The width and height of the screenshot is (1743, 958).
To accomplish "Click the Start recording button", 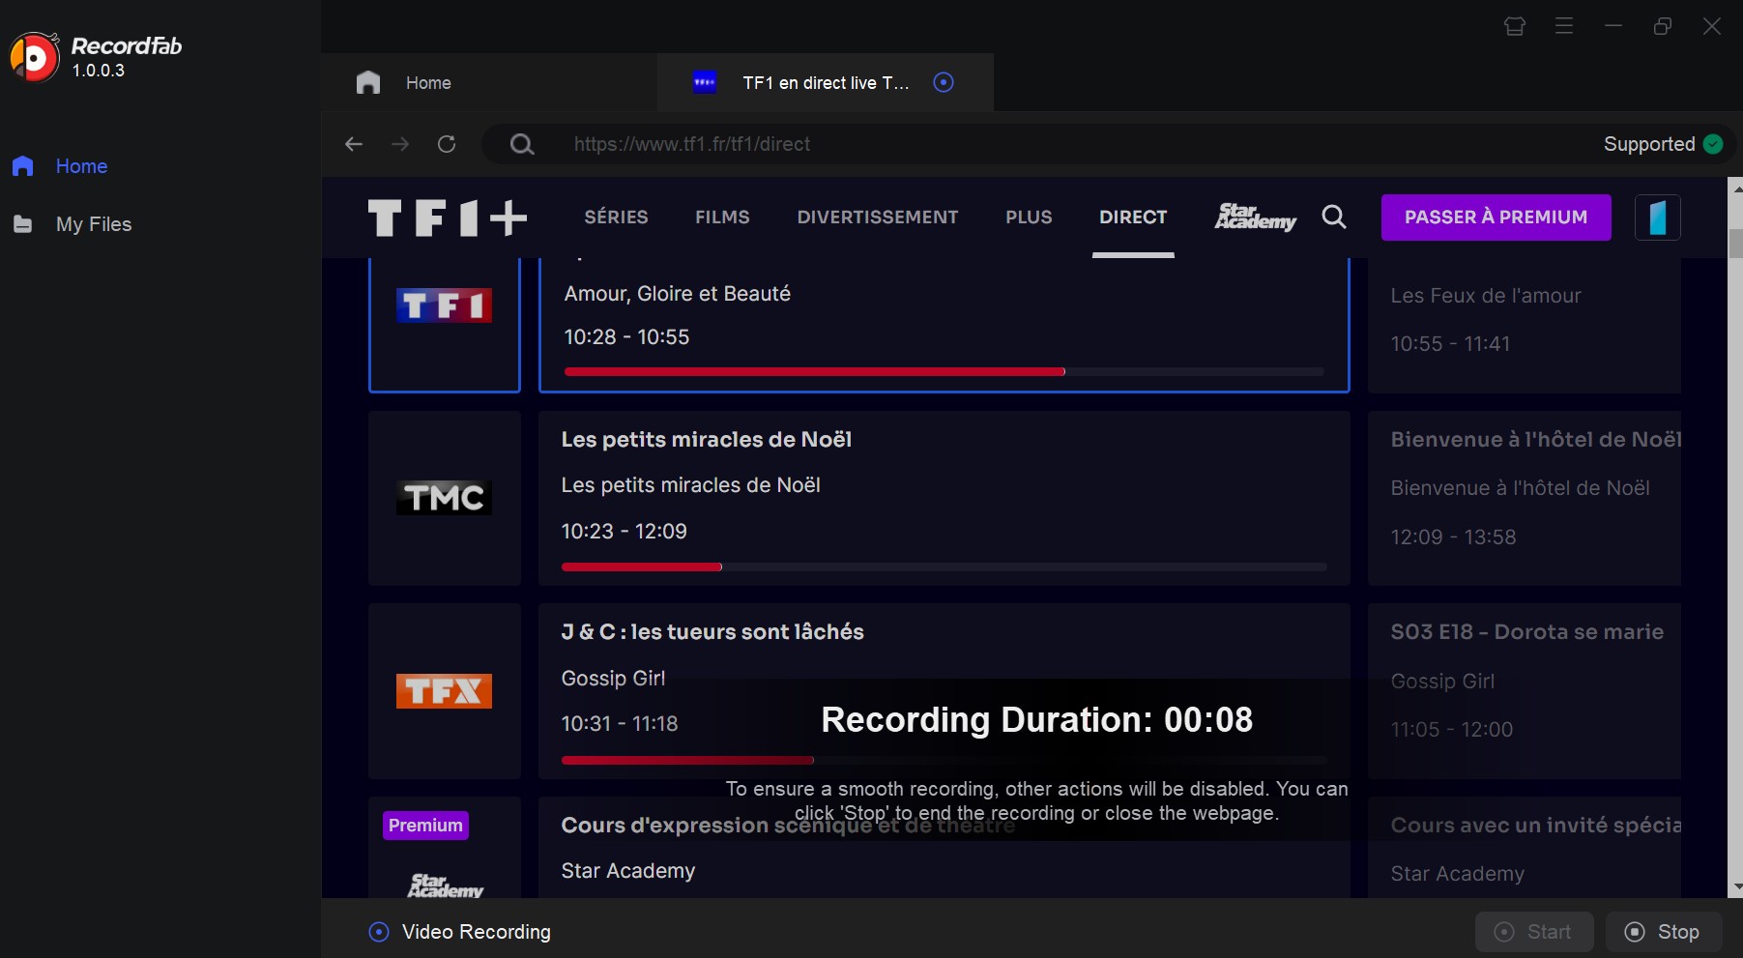I will point(1534,932).
